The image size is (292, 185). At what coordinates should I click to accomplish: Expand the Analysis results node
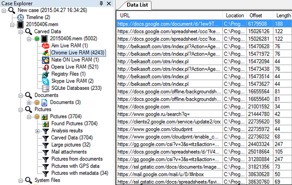[37, 131]
